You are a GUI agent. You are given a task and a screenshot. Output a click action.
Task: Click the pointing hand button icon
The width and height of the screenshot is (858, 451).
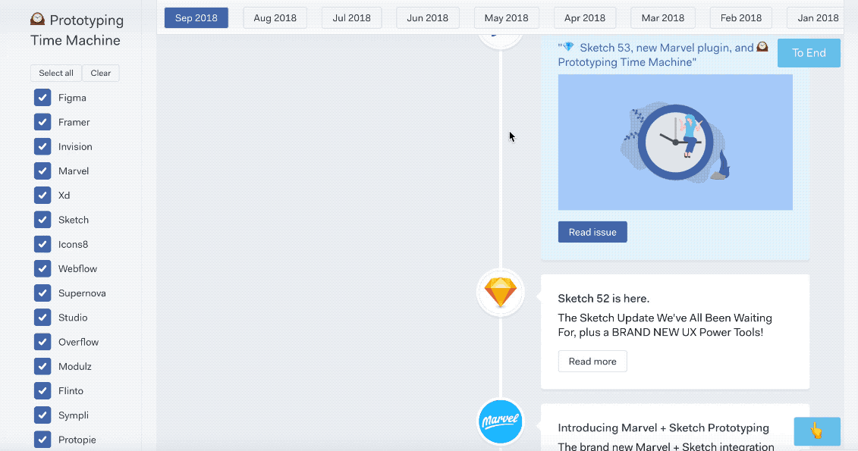click(817, 431)
